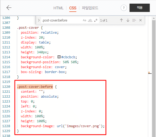The image size is (156, 137).
Task: Click scrollbar up arrow at top
Action: click(154, 18)
